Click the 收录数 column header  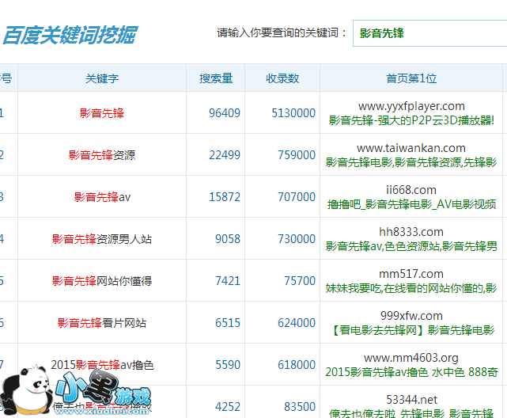tap(282, 78)
